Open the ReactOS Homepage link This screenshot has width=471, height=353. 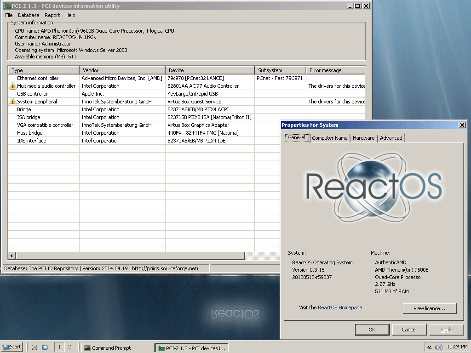tap(340, 307)
